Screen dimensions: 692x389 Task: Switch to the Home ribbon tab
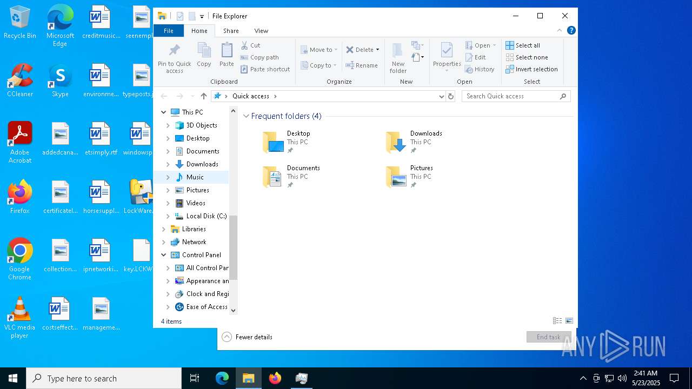coord(199,31)
